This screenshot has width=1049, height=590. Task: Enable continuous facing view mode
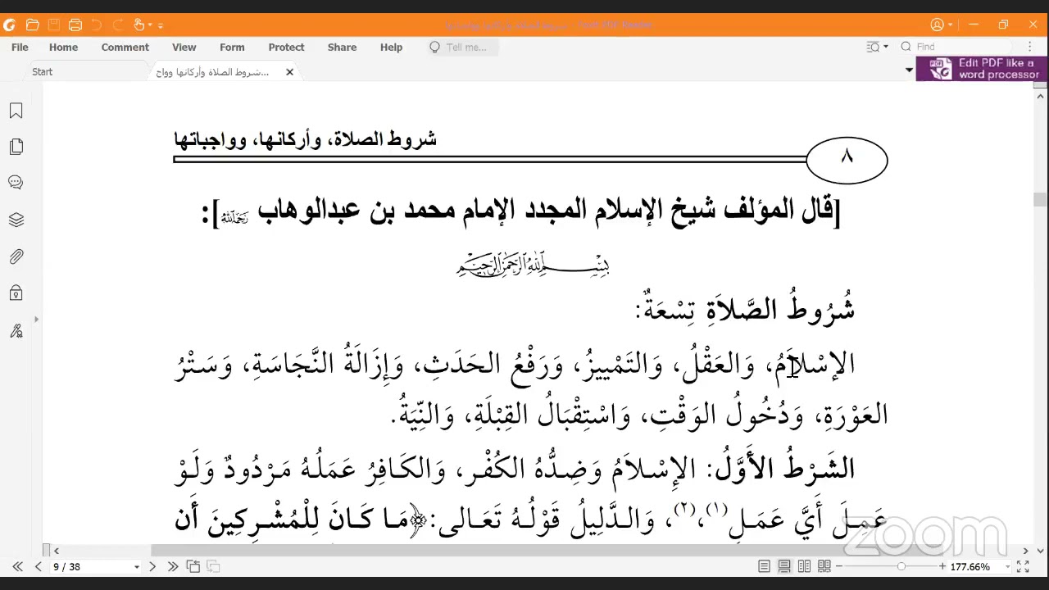(824, 566)
